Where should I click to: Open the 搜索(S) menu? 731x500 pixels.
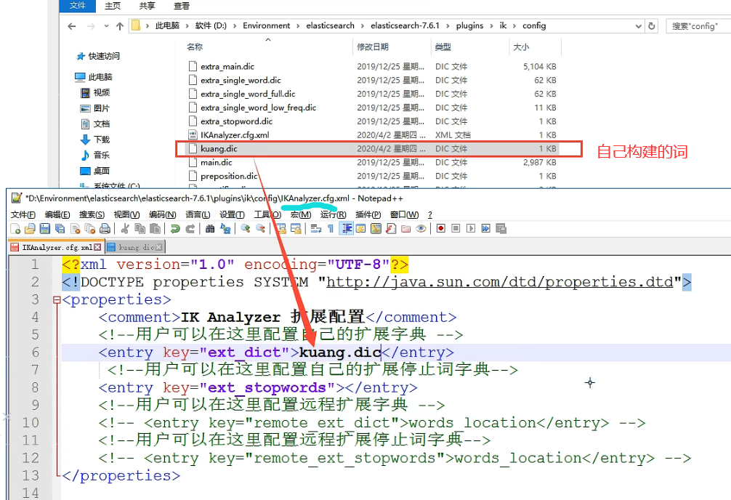[92, 214]
